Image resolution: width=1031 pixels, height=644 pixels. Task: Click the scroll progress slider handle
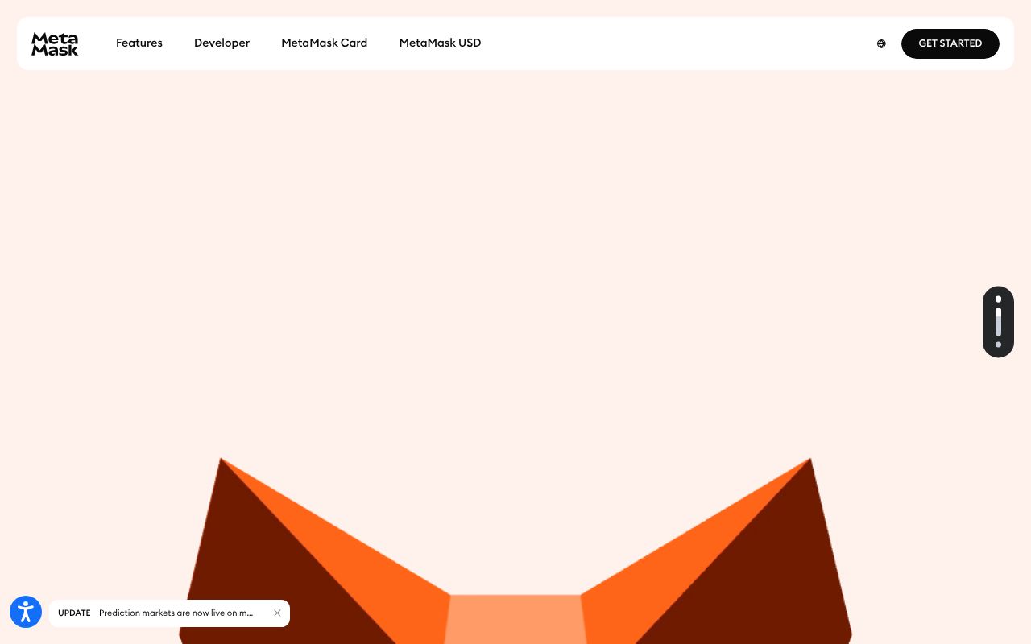pos(998,322)
